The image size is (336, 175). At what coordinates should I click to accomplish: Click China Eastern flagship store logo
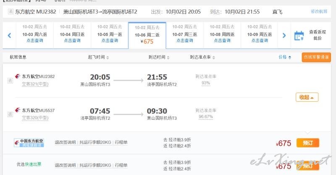click(x=29, y=143)
